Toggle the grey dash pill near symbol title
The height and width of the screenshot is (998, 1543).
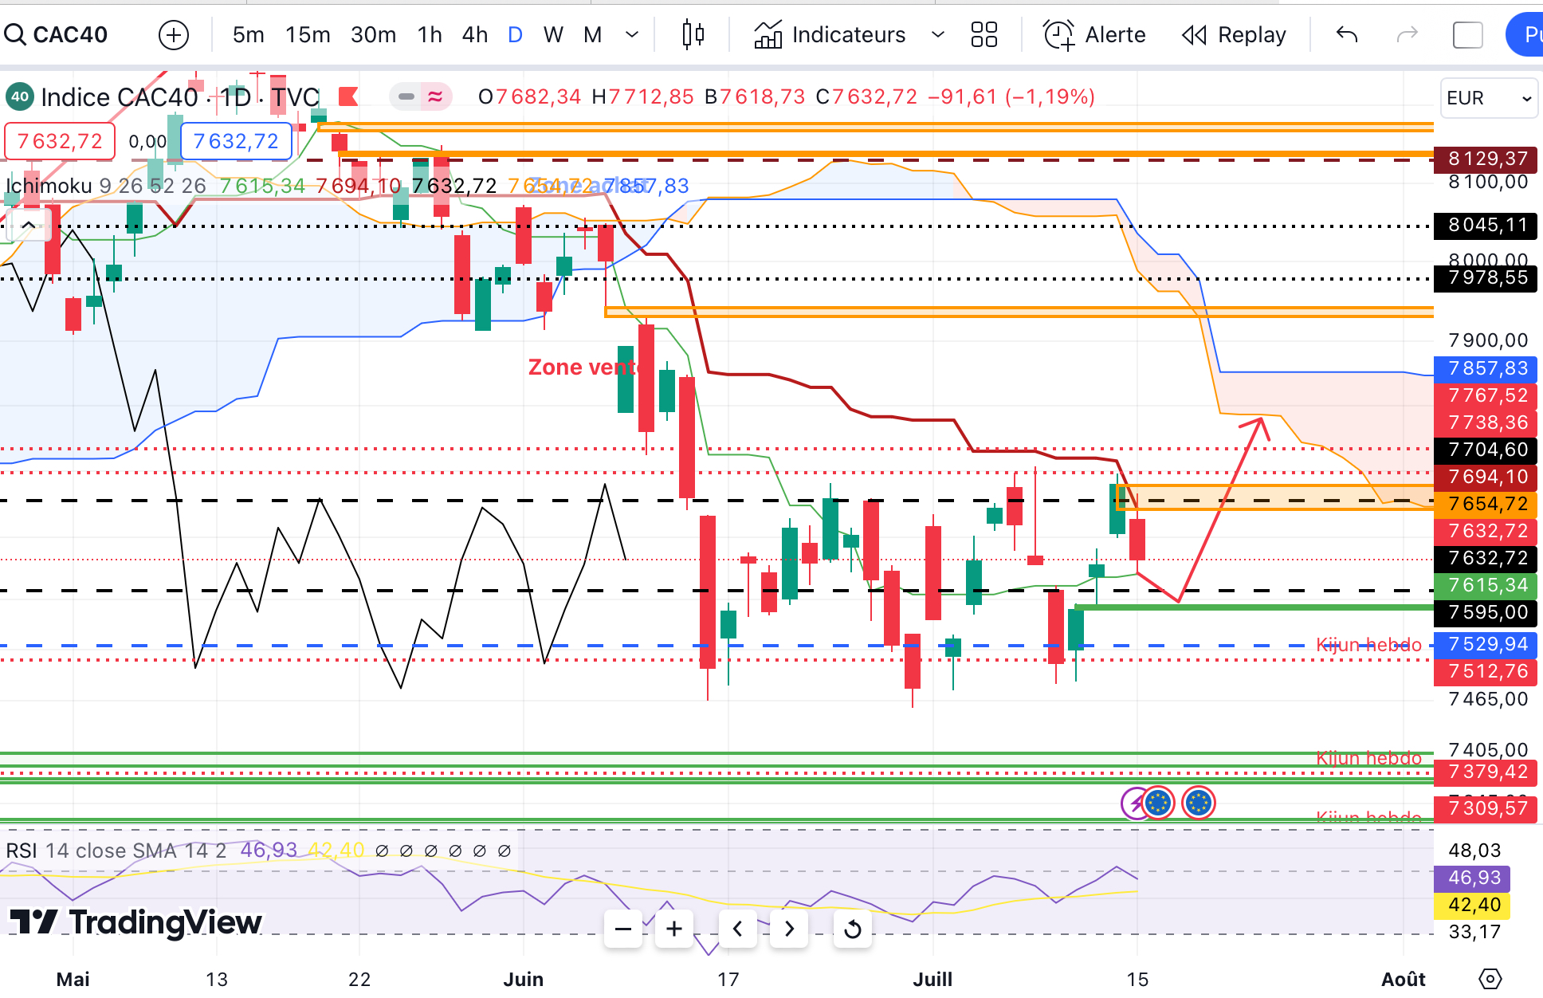pyautogui.click(x=406, y=96)
